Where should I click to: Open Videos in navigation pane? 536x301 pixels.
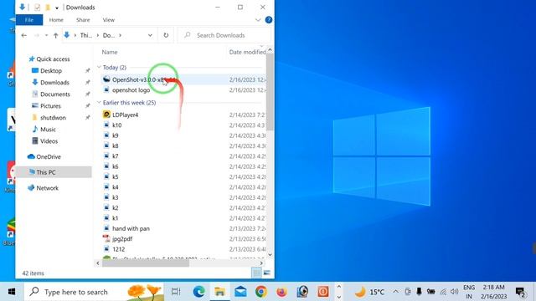[x=49, y=141]
